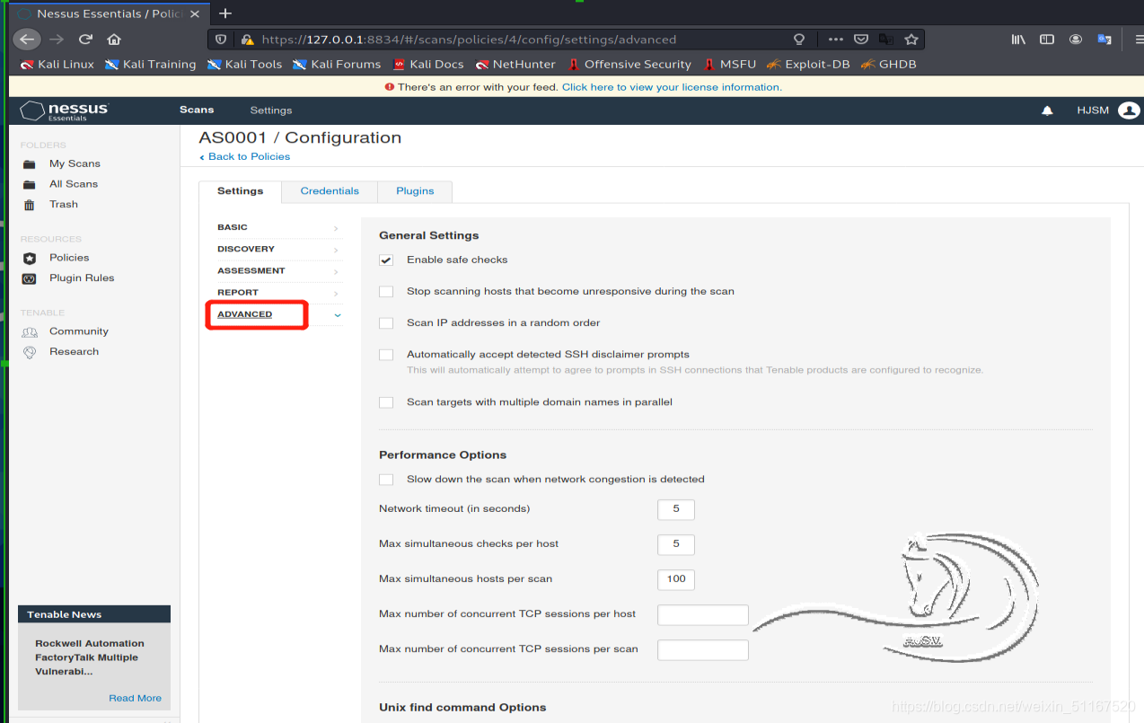The width and height of the screenshot is (1144, 723).
Task: Switch to the Settings tab
Action: tap(240, 191)
